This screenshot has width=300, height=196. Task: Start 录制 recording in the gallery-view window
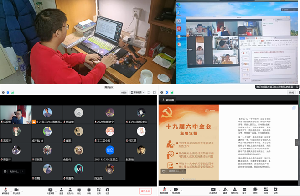click(89, 189)
